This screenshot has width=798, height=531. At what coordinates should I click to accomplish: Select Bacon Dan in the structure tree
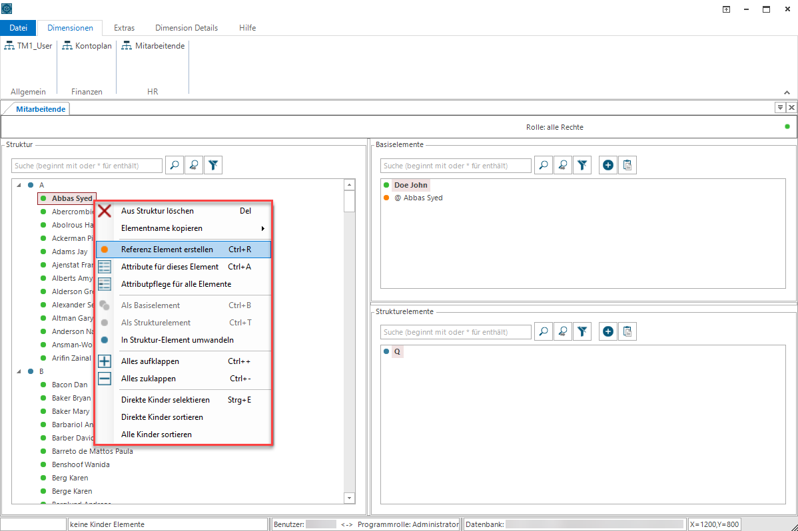coord(70,385)
